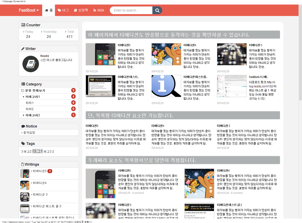Open the Tag menu item
302x223 pixels.
coord(63,10)
